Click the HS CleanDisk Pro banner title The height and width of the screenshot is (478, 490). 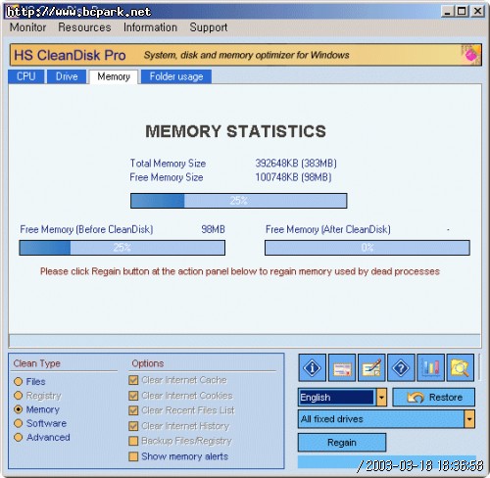coord(70,55)
